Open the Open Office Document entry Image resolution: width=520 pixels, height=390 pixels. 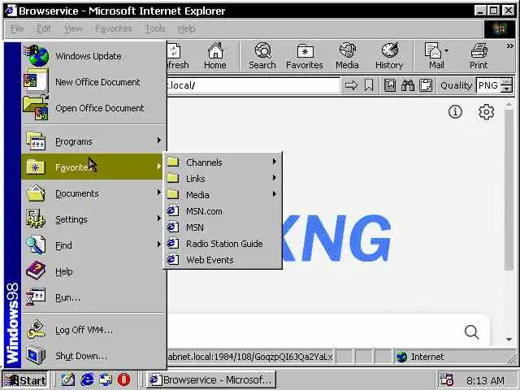coord(93,108)
